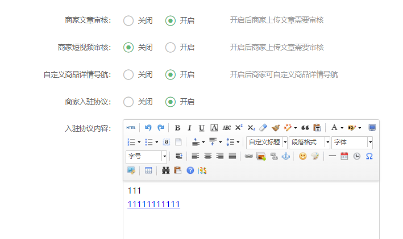
Task: Insert a table using the grid icon
Action: 148,170
